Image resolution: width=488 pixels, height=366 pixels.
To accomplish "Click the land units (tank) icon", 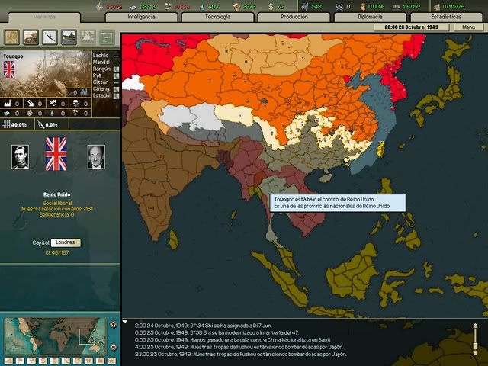I will point(30,37).
